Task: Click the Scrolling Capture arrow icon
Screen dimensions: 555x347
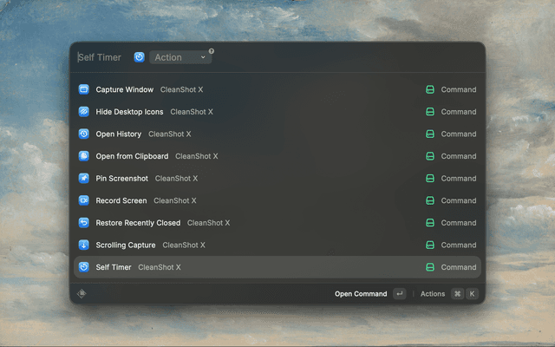Action: click(84, 246)
